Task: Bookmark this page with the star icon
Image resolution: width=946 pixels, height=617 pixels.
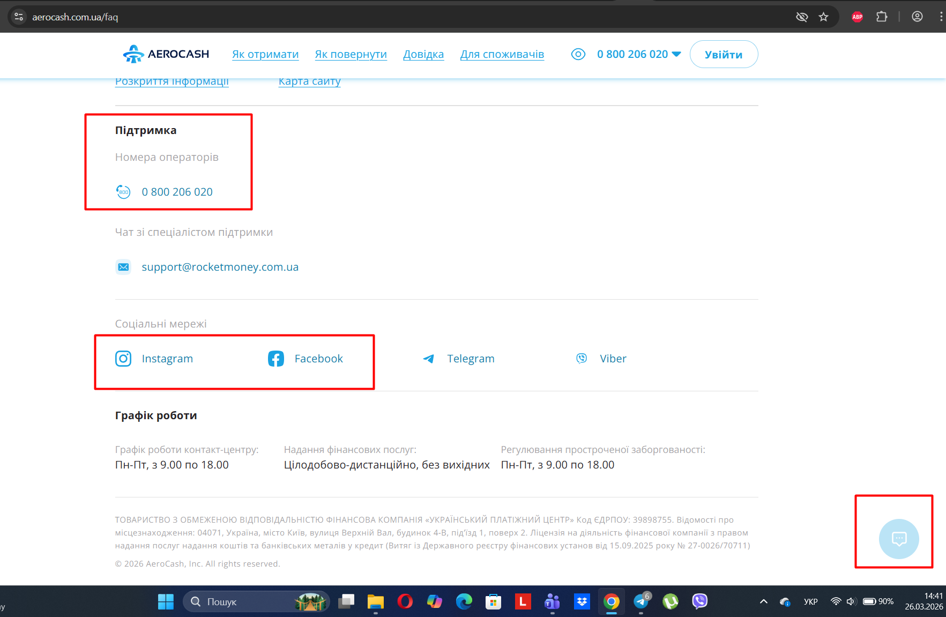Action: [824, 17]
